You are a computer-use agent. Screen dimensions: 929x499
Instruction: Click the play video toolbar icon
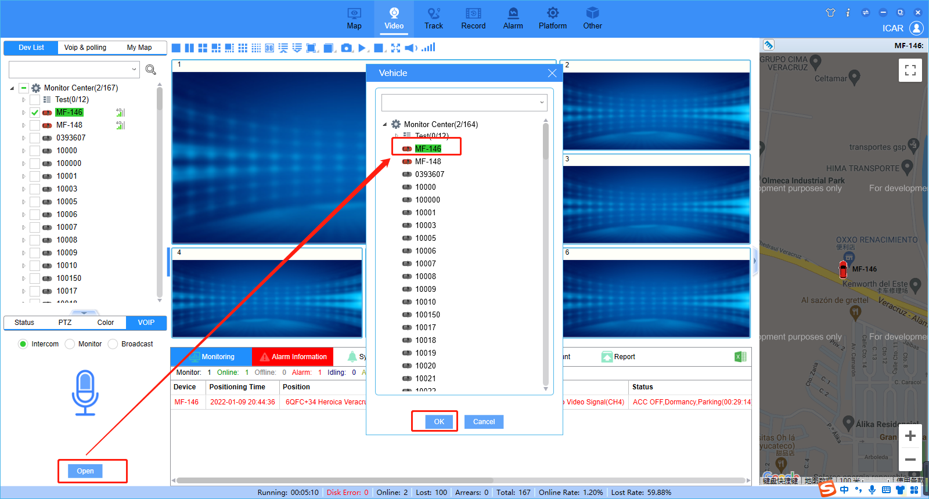[x=362, y=48]
